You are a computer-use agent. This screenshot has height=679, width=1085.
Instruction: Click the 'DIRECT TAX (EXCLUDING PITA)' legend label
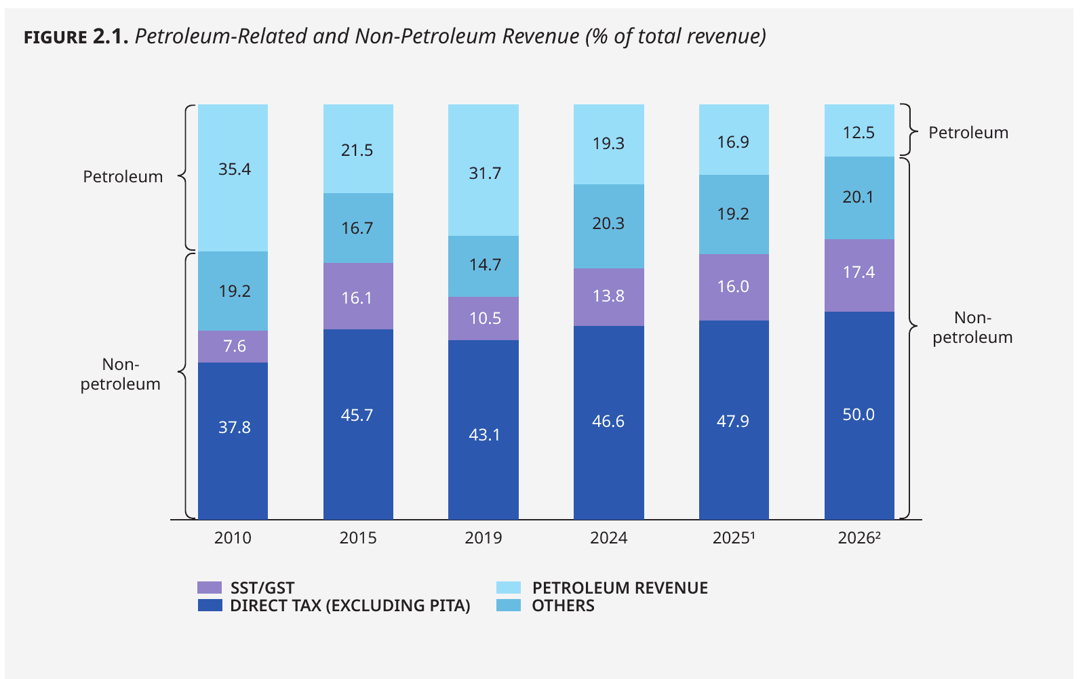coord(350,606)
